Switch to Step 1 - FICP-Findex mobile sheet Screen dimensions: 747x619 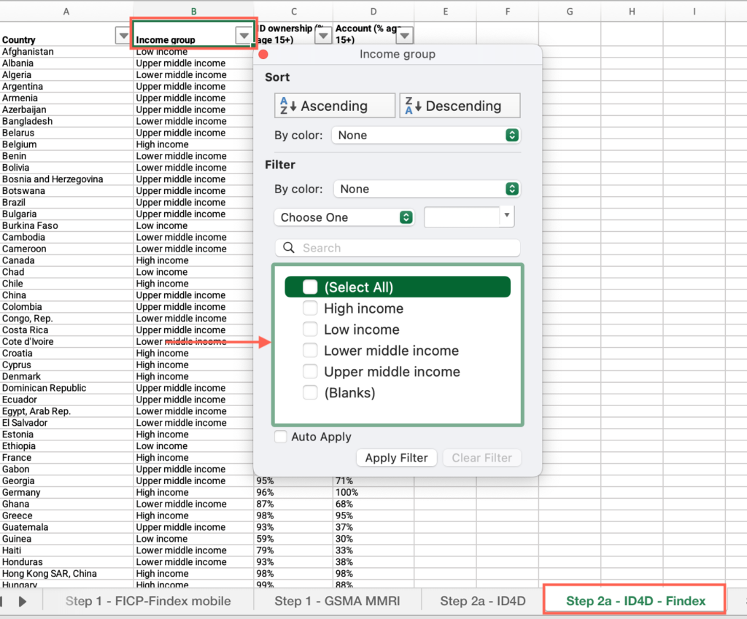[x=148, y=601]
